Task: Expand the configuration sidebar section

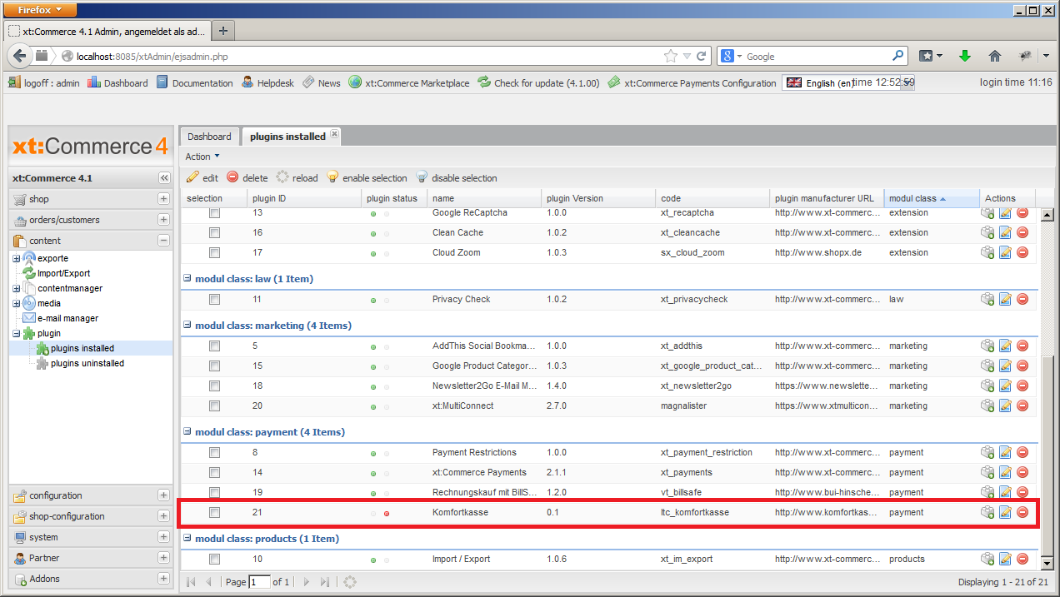Action: point(163,495)
